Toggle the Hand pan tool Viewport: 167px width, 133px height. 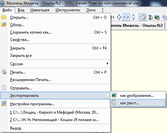pyautogui.click(x=143, y=17)
